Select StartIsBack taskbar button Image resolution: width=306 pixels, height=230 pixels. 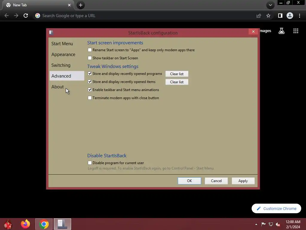[x=62, y=224]
